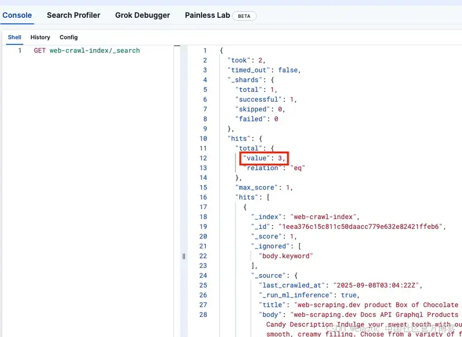Click editor line number 1 in gutter

pyautogui.click(x=20, y=51)
